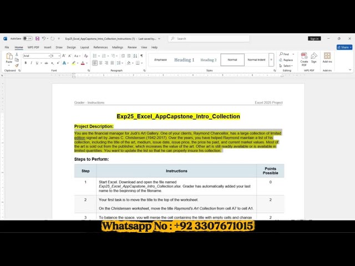The image size is (355, 266).
Task: Toggle the Show/Hide paragraph marks button
Action: pos(142,56)
